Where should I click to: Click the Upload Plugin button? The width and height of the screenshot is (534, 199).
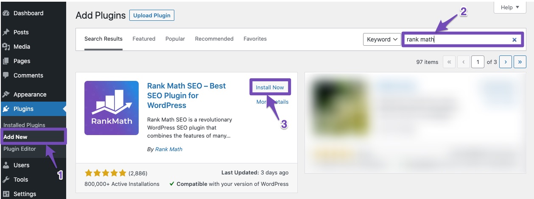(151, 16)
